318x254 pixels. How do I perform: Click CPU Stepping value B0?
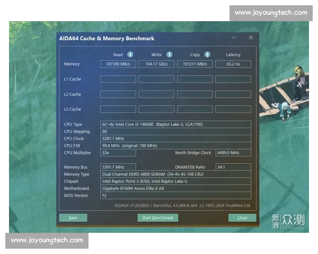[175, 131]
